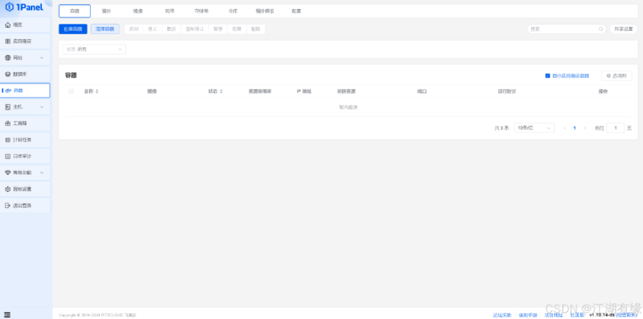Click the magnifier icon in the search box

pos(601,29)
